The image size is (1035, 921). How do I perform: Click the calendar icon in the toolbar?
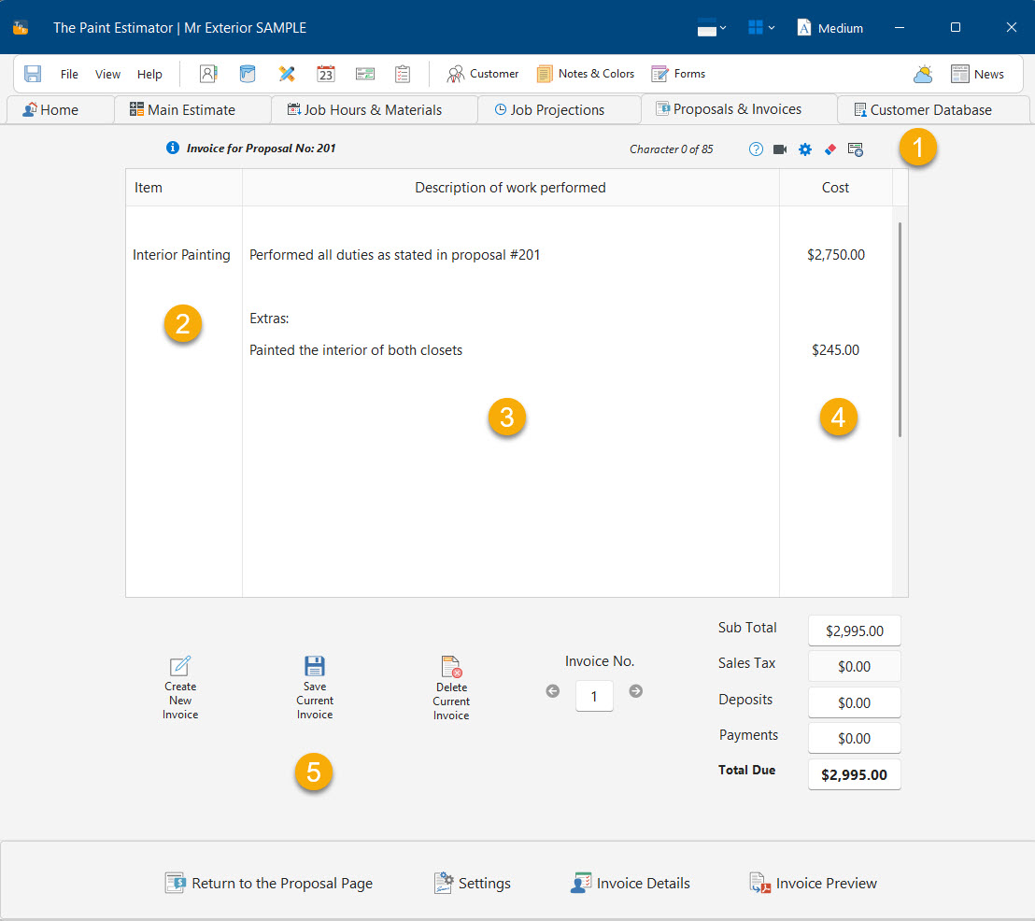tap(326, 73)
